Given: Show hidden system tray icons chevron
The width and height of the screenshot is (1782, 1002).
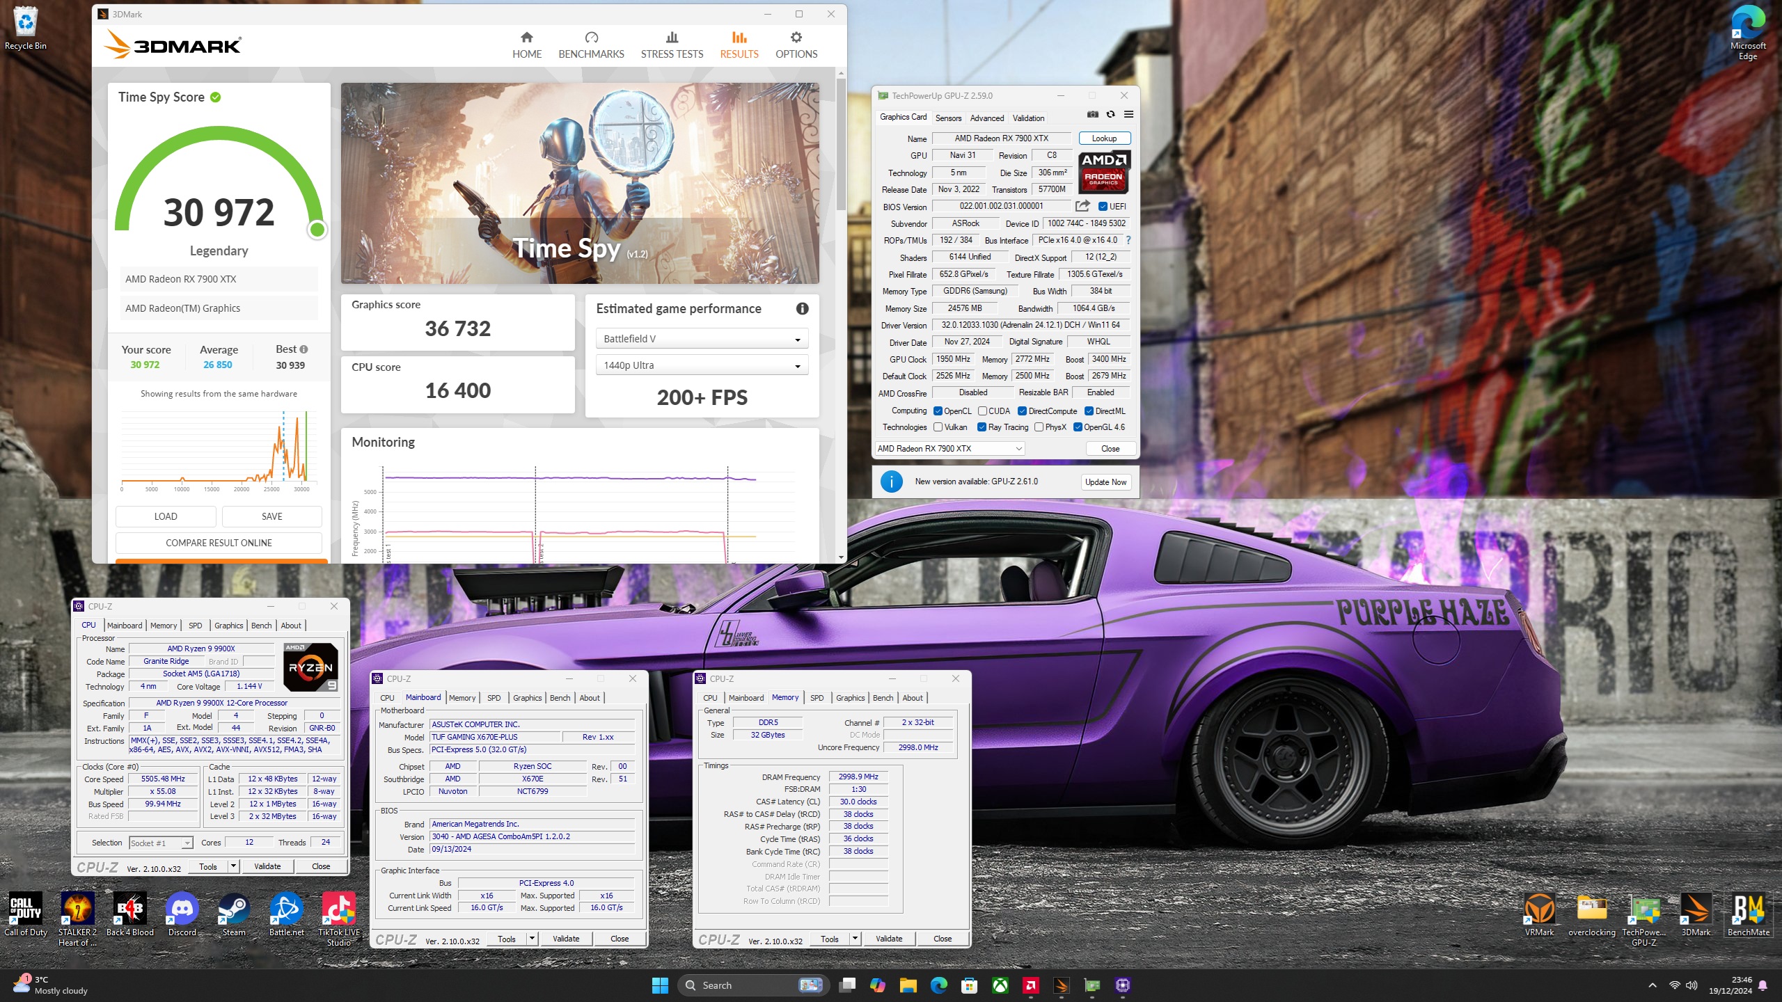Looking at the screenshot, I should click(x=1653, y=985).
